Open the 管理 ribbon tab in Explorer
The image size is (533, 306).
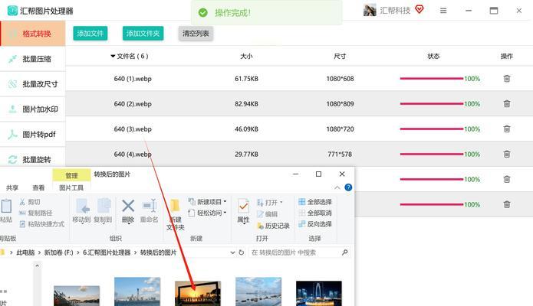coord(71,175)
